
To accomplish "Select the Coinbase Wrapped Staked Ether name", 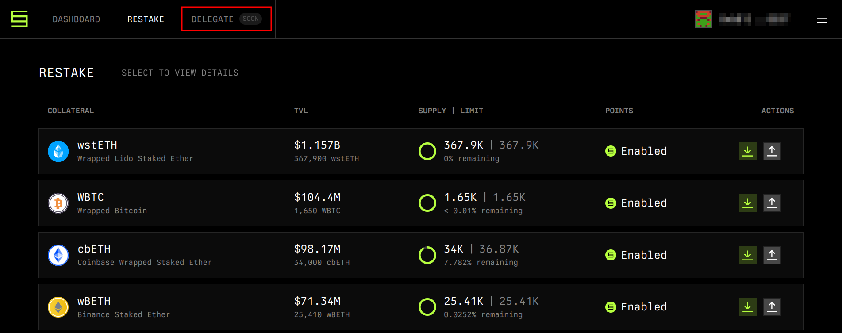I will (x=145, y=262).
